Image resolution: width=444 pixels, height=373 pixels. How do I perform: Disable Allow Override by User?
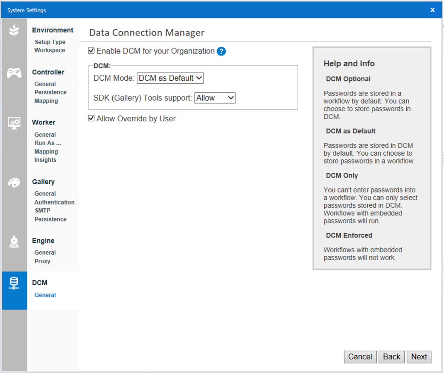tap(91, 118)
